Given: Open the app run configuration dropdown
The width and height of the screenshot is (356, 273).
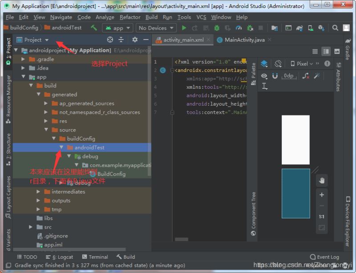Looking at the screenshot, I should (x=117, y=28).
